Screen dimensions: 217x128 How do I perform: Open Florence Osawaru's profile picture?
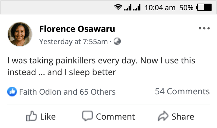pyautogui.click(x=20, y=34)
